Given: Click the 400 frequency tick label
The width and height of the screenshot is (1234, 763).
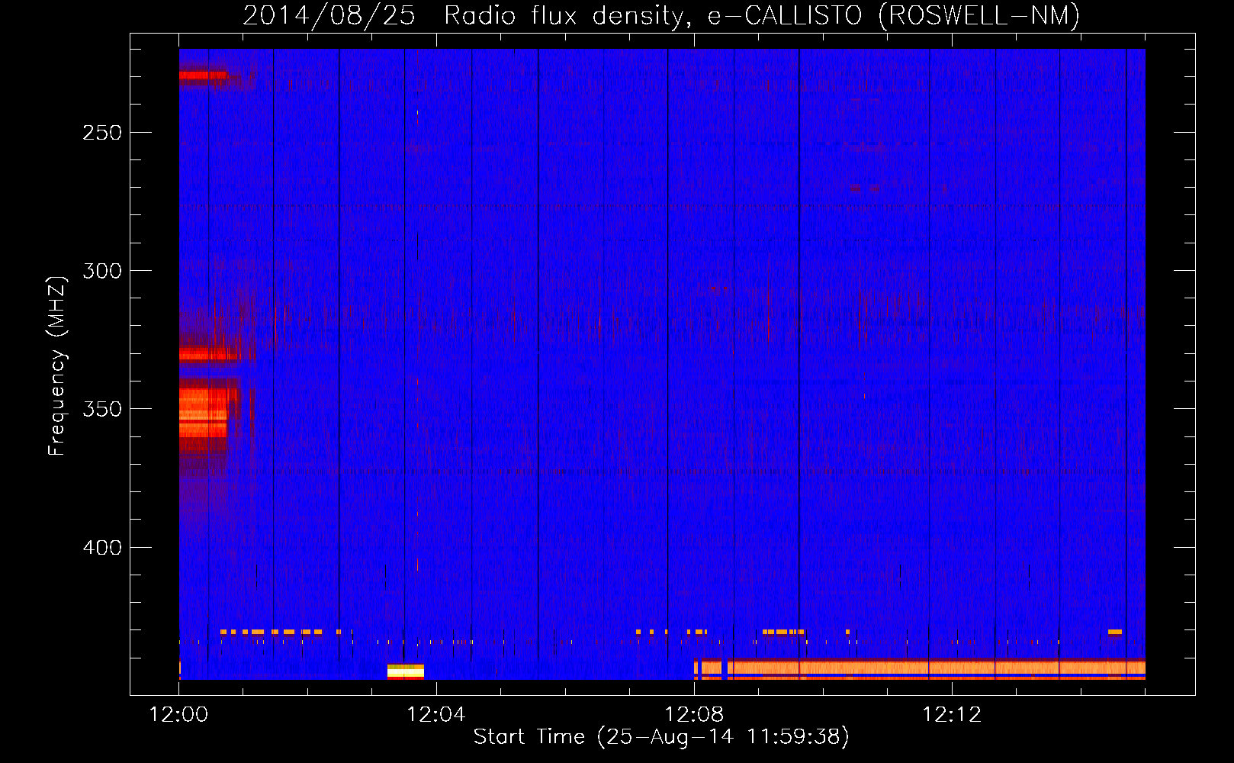Looking at the screenshot, I should tap(102, 548).
